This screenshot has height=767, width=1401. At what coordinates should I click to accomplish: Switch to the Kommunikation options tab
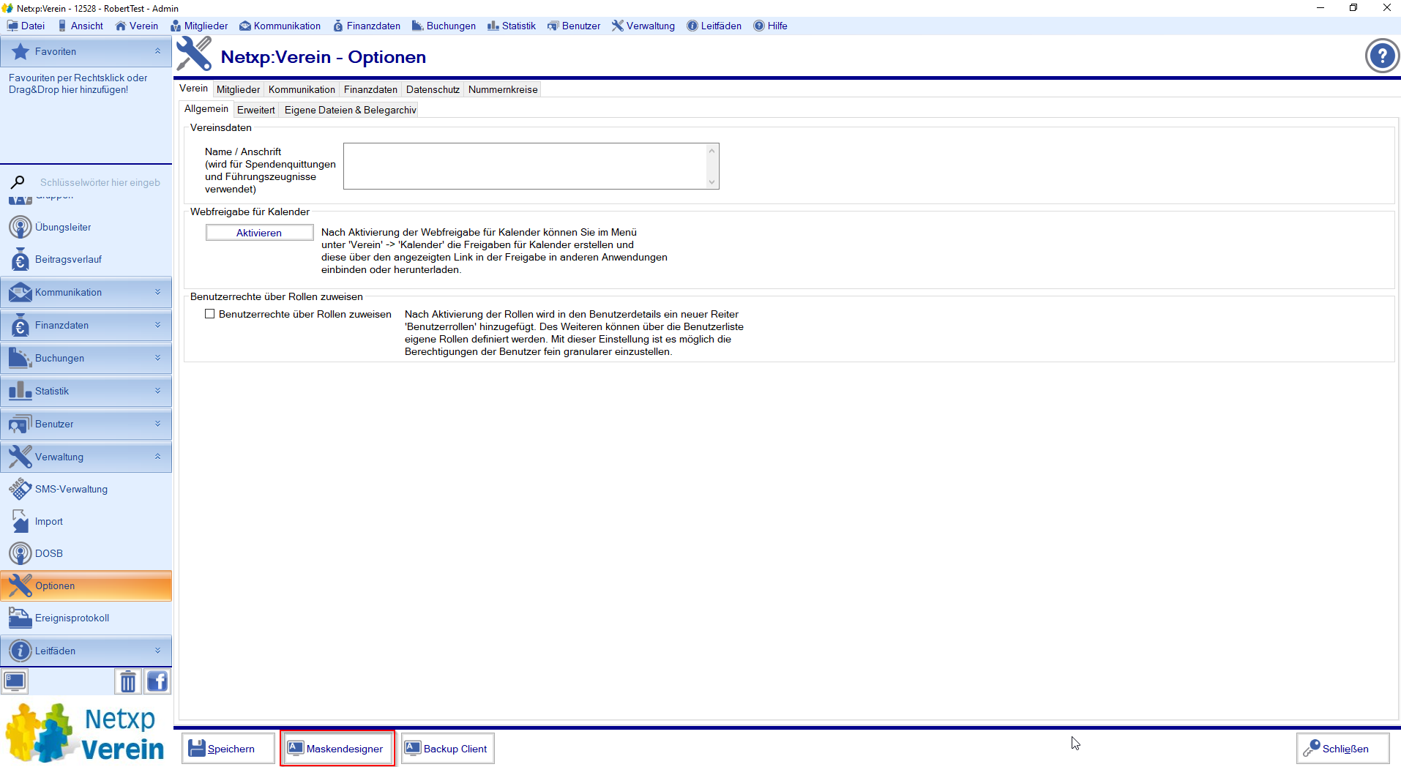[302, 89]
